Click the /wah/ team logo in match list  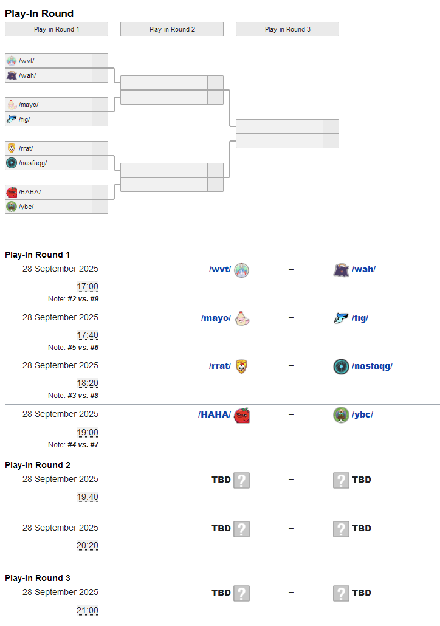click(x=342, y=270)
